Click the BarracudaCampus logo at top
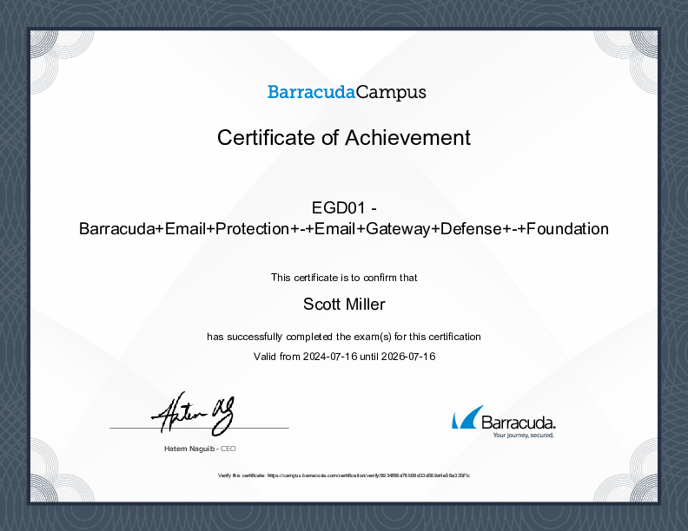 (347, 92)
